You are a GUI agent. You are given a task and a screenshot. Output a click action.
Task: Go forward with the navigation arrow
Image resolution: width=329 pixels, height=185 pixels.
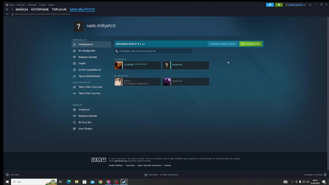pyautogui.click(x=12, y=9)
